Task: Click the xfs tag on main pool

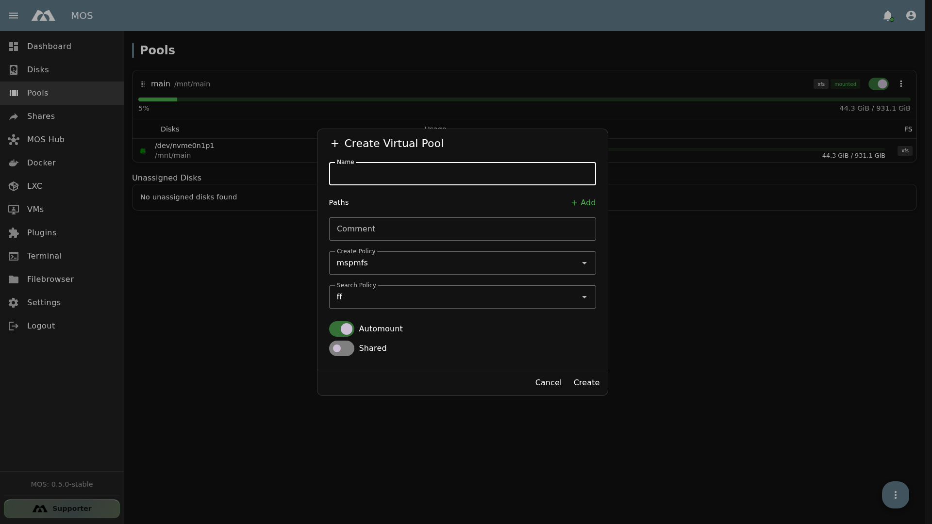Action: pos(821,84)
